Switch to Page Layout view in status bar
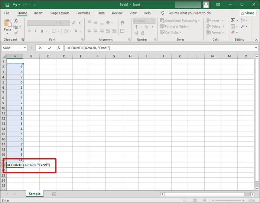This screenshot has height=203, width=260. tap(195, 200)
